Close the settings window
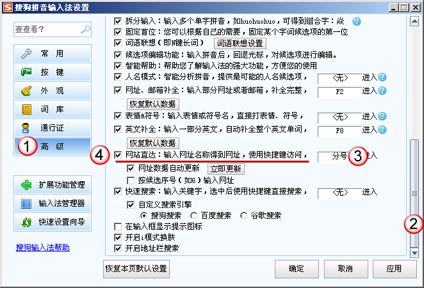This screenshot has height=288, width=424. coord(415,8)
